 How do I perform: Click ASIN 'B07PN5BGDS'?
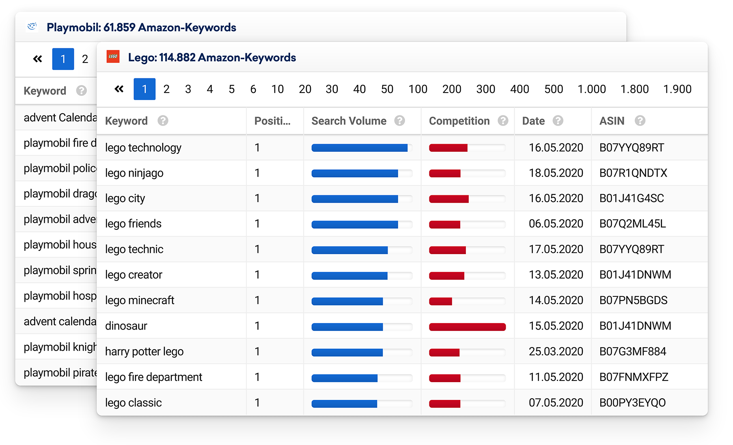click(x=634, y=300)
